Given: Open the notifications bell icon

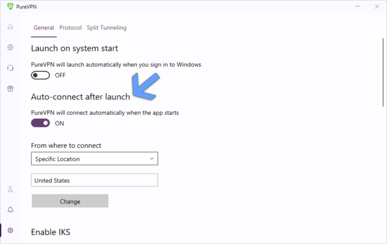Looking at the screenshot, I should tap(11, 210).
